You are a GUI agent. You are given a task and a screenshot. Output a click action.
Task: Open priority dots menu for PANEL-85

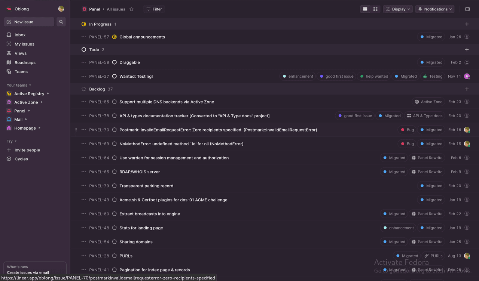point(84,102)
